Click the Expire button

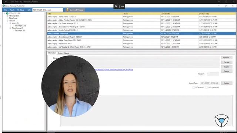coord(227,66)
